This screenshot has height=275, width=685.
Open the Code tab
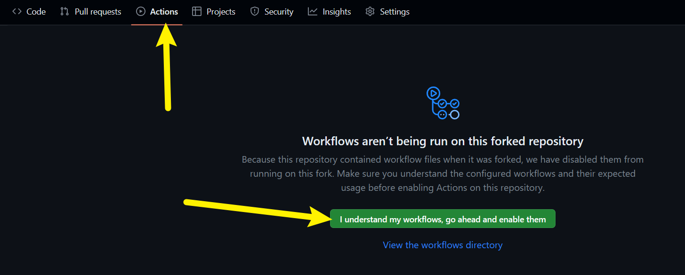tap(36, 12)
